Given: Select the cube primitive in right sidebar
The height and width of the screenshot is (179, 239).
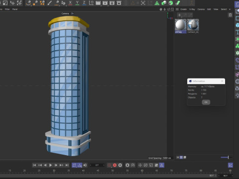Looking at the screenshot, I should [x=238, y=25].
